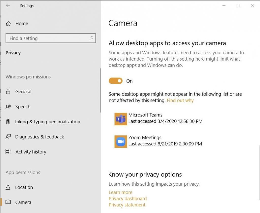Select Speech from the Windows permissions list
The image size is (260, 213).
tap(23, 107)
